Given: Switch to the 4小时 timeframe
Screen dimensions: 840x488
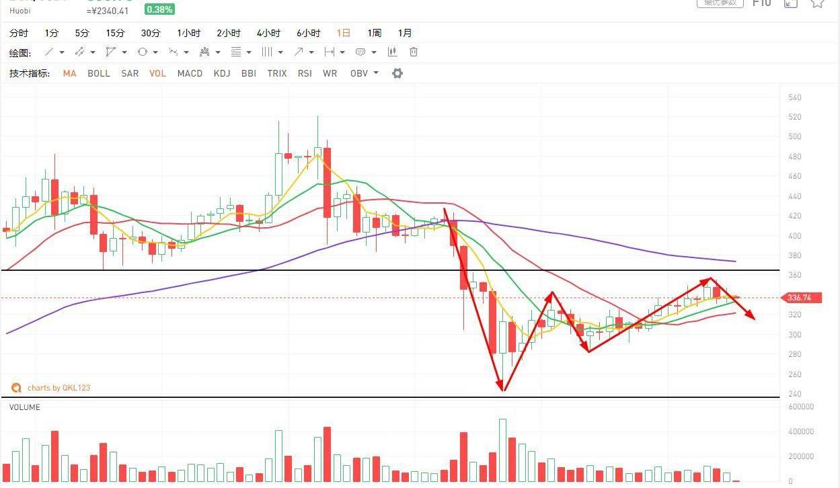Looking at the screenshot, I should pos(268,33).
